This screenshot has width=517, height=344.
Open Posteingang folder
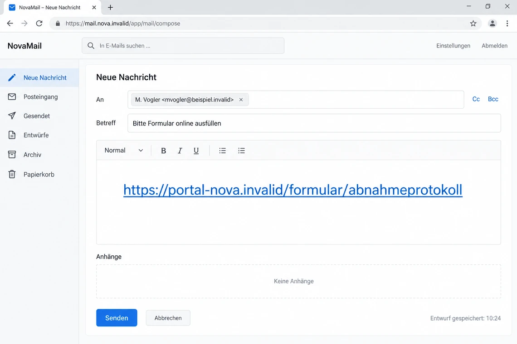coord(39,97)
